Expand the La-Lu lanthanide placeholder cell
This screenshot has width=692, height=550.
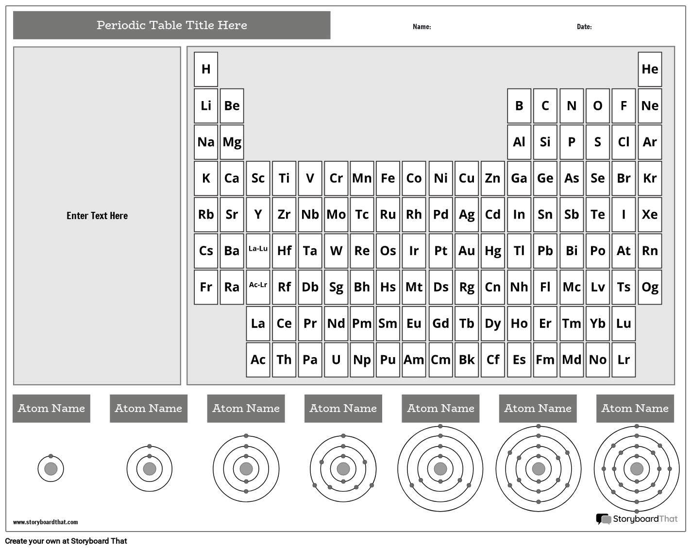[258, 251]
